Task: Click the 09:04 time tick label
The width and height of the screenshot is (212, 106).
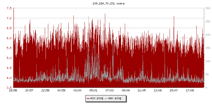Action: (x=126, y=90)
